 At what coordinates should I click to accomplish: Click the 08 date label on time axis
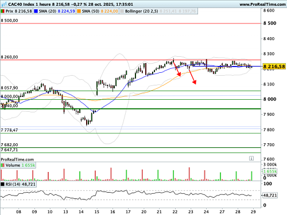pyautogui.click(x=18, y=212)
